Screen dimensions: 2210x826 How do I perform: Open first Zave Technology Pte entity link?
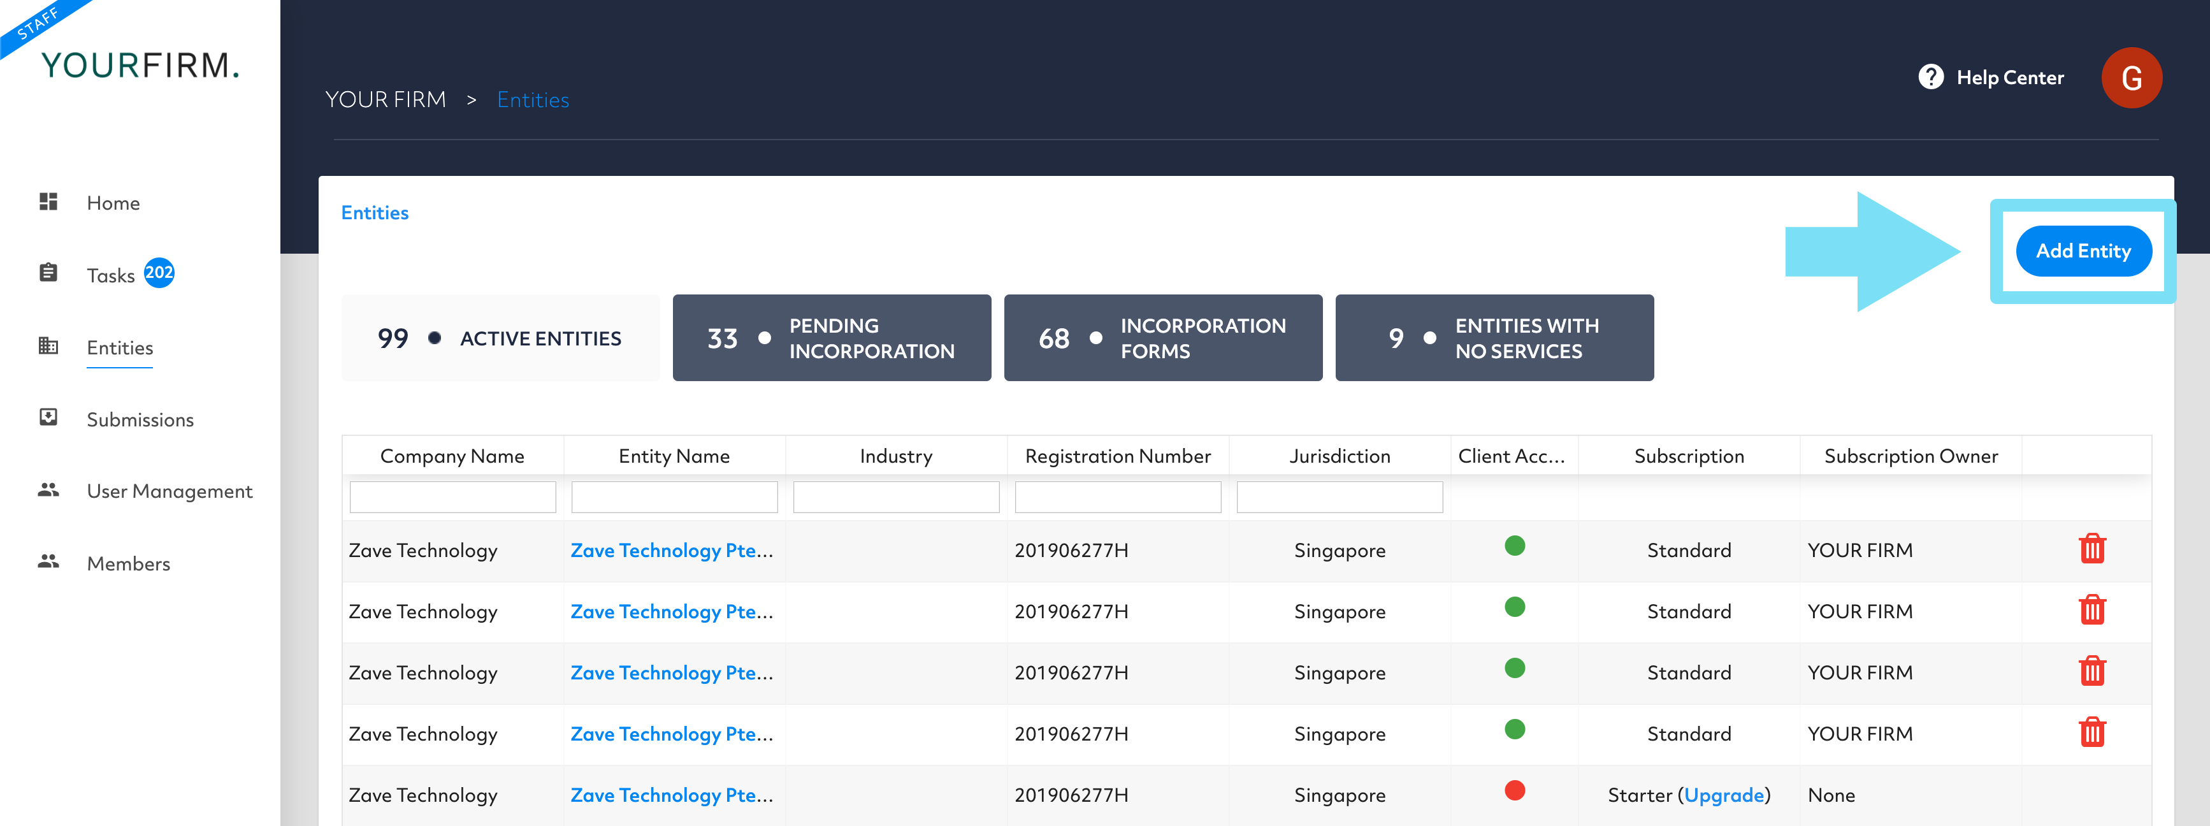click(x=671, y=551)
